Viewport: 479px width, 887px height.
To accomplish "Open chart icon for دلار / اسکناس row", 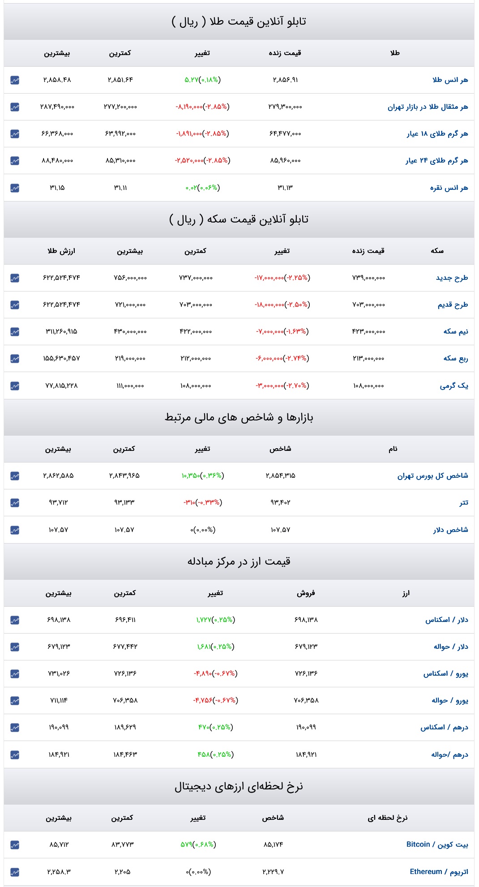I will pos(15,620).
